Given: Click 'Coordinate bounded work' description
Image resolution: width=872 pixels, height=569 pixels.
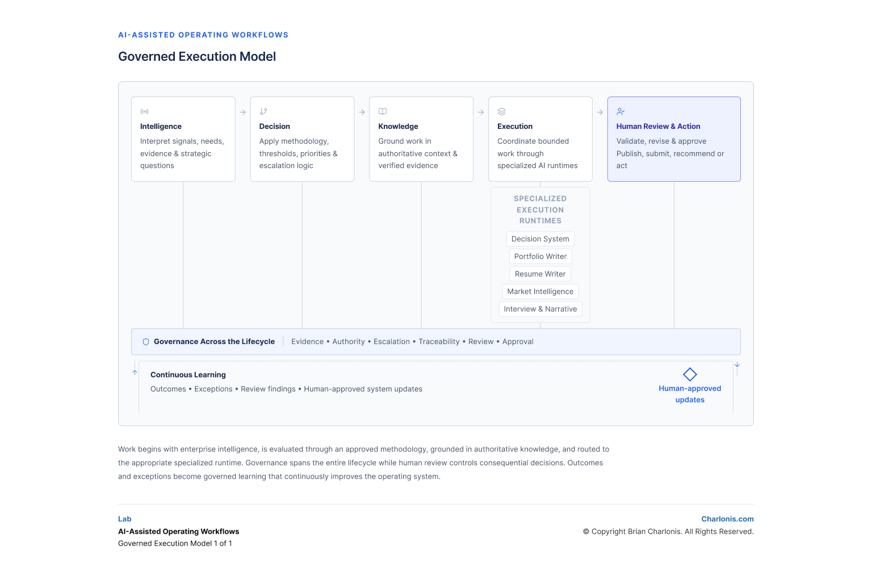Looking at the screenshot, I should point(538,153).
